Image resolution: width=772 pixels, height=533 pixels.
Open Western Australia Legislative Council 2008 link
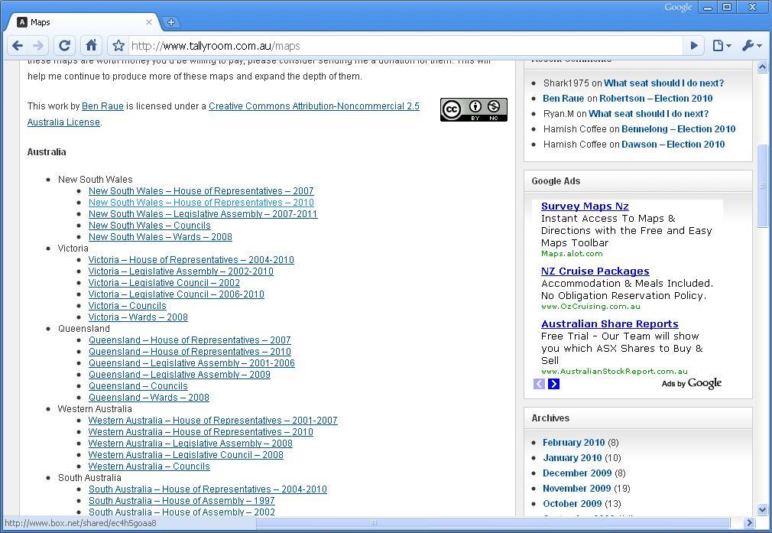pyautogui.click(x=186, y=455)
